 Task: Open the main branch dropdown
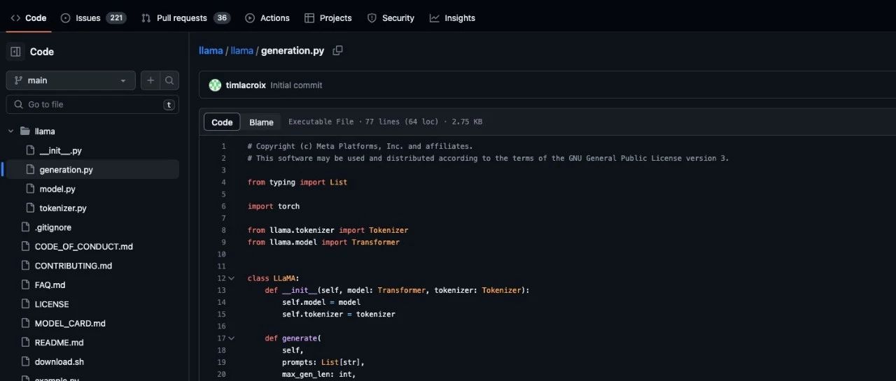point(71,80)
